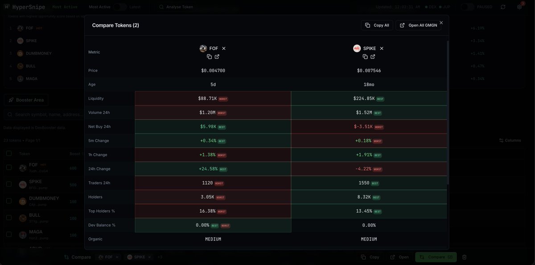Viewport: 535px width, 265px height.
Task: Toggle the PAUSED switch
Action: 468,7
